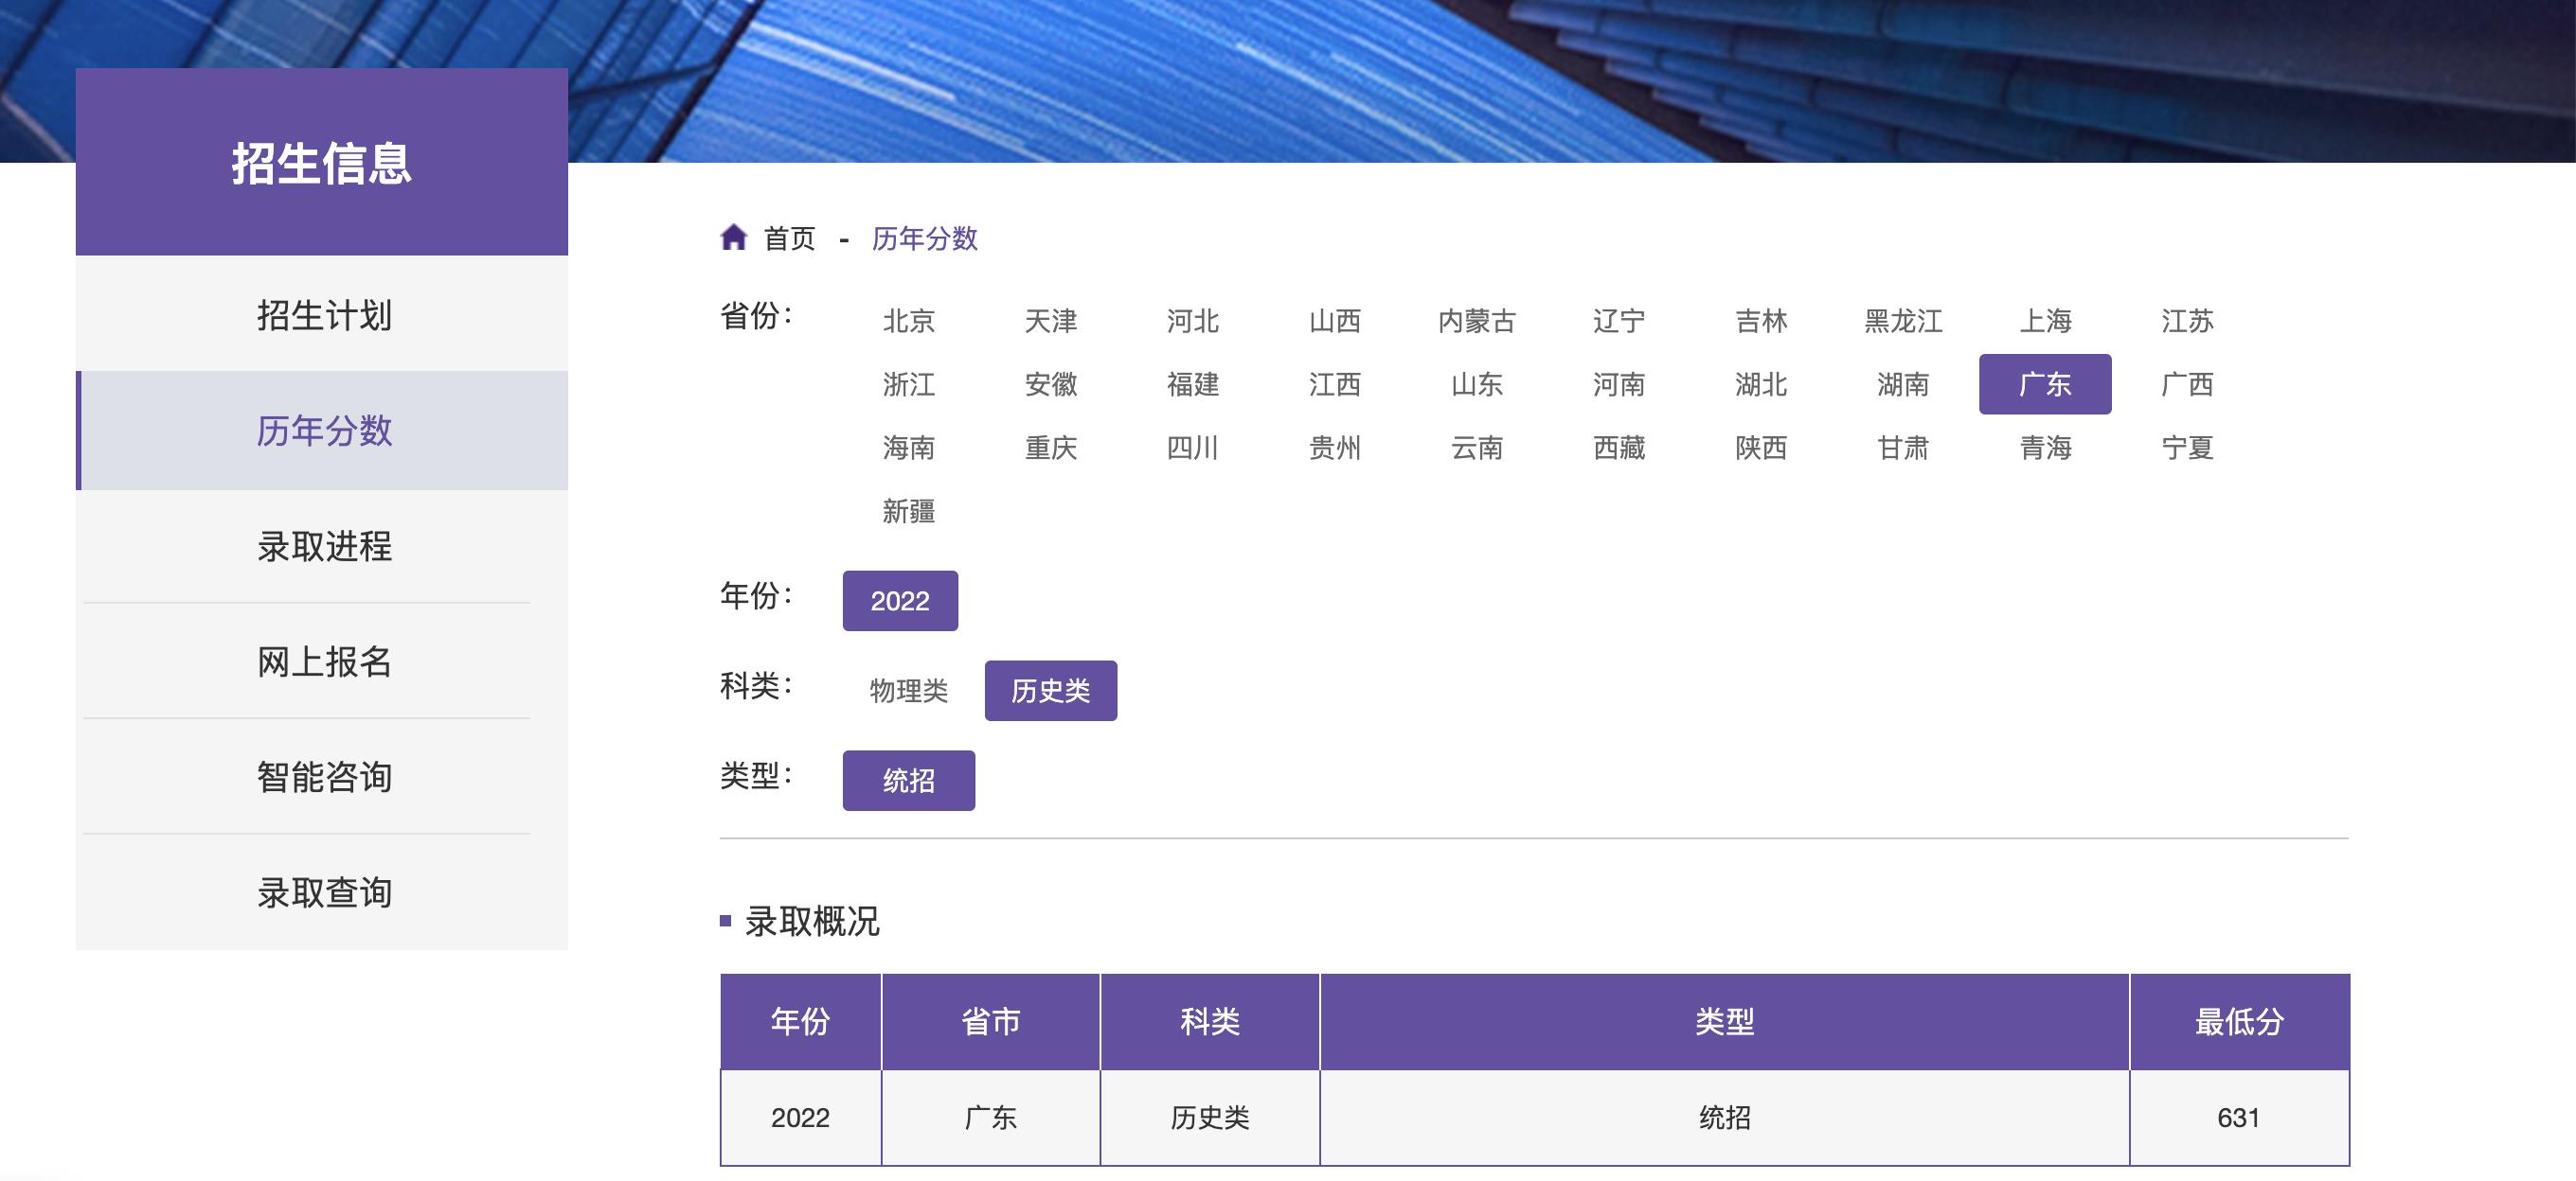The height and width of the screenshot is (1181, 2576).
Task: Filter scores by 新疆
Action: click(908, 512)
